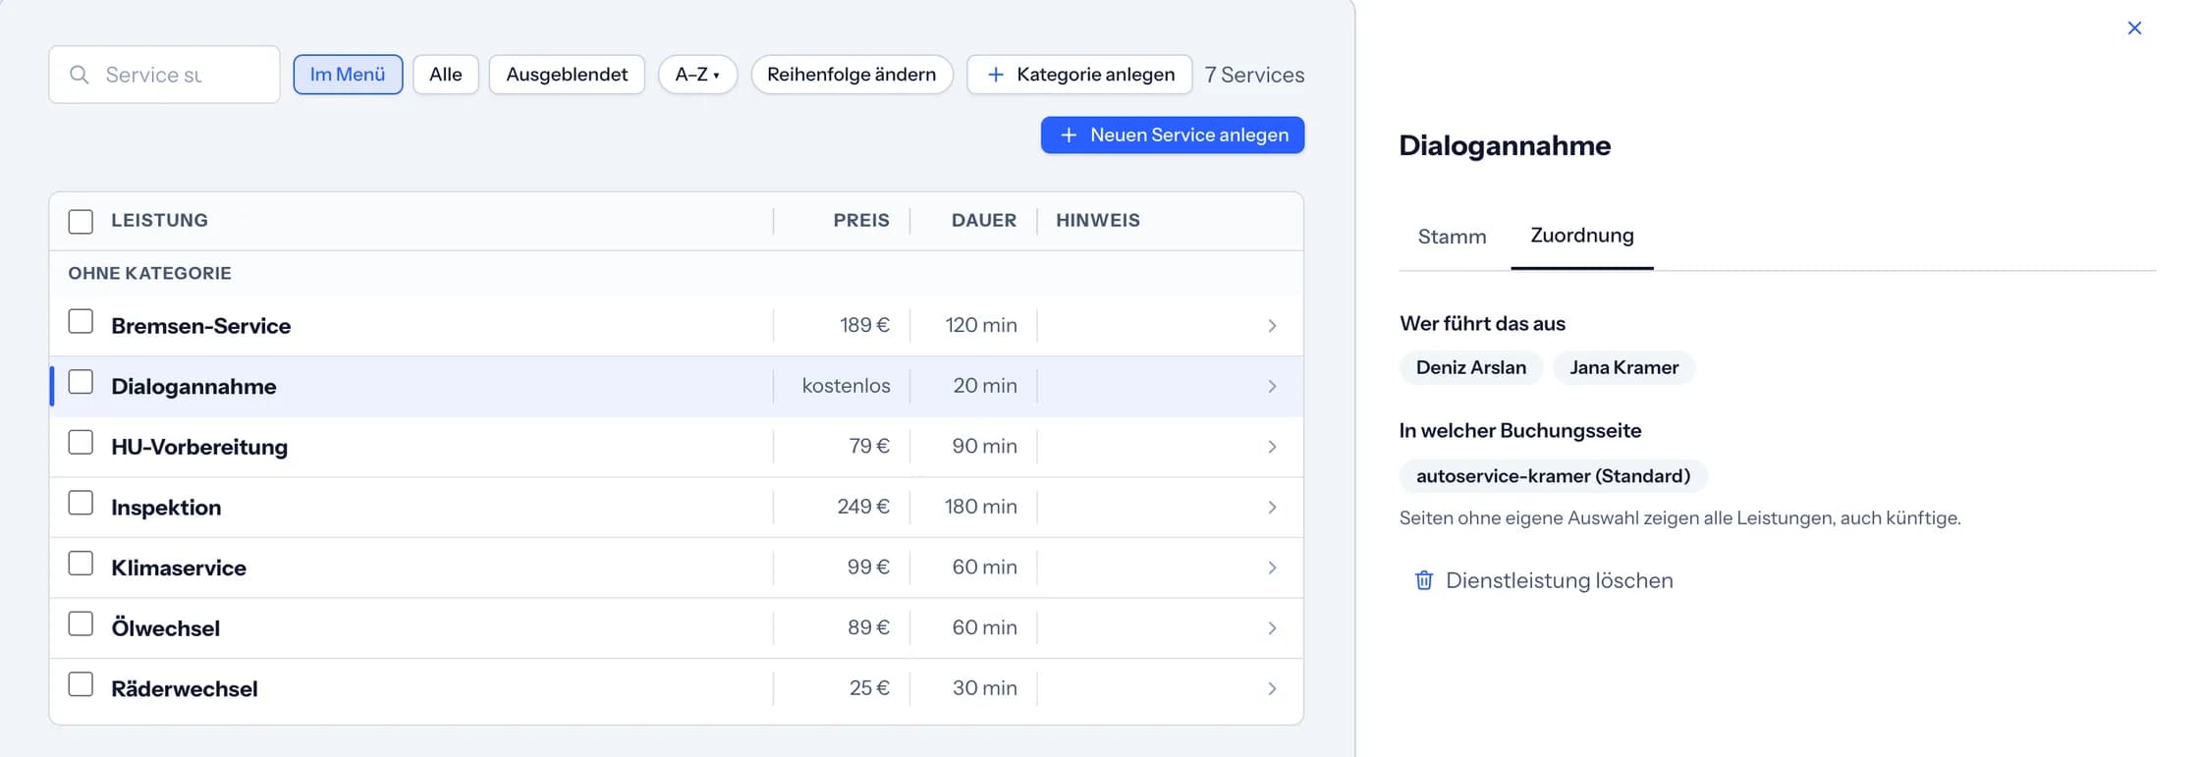The image size is (2200, 757).
Task: Select the Im Menü filter
Action: point(348,75)
